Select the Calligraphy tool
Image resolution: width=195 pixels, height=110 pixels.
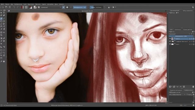point(4,15)
